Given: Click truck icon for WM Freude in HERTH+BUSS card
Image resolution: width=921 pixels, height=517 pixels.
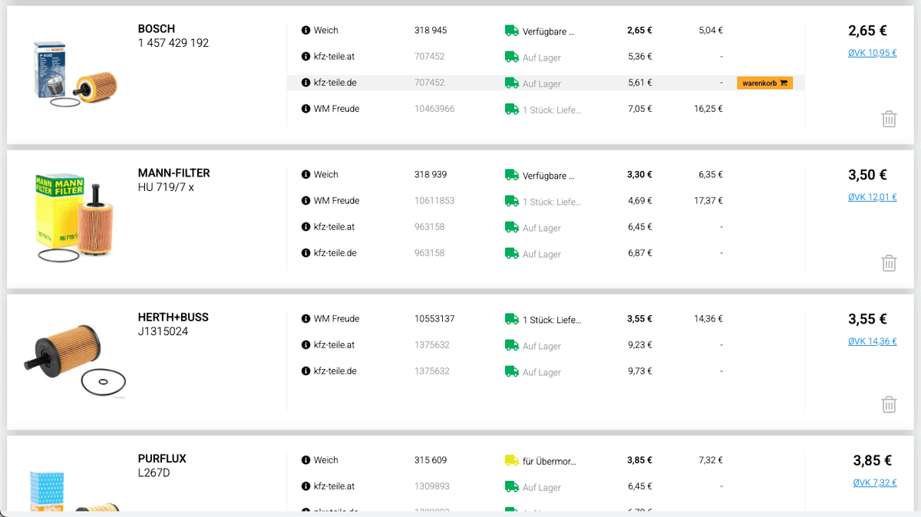Looking at the screenshot, I should tap(512, 319).
